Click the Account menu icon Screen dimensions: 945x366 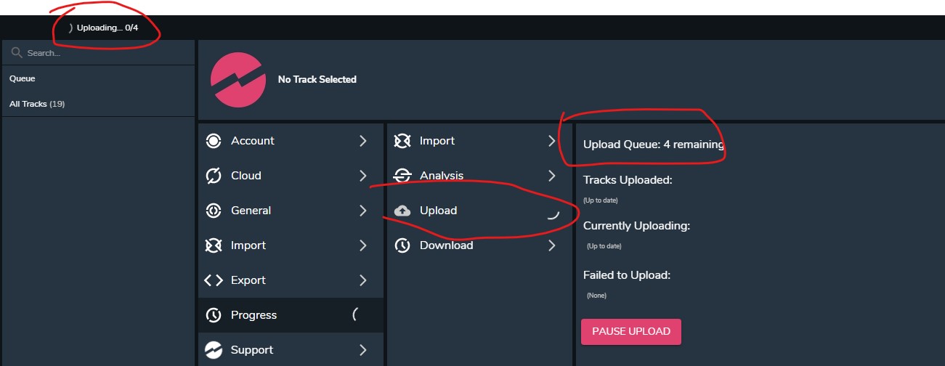(x=214, y=141)
